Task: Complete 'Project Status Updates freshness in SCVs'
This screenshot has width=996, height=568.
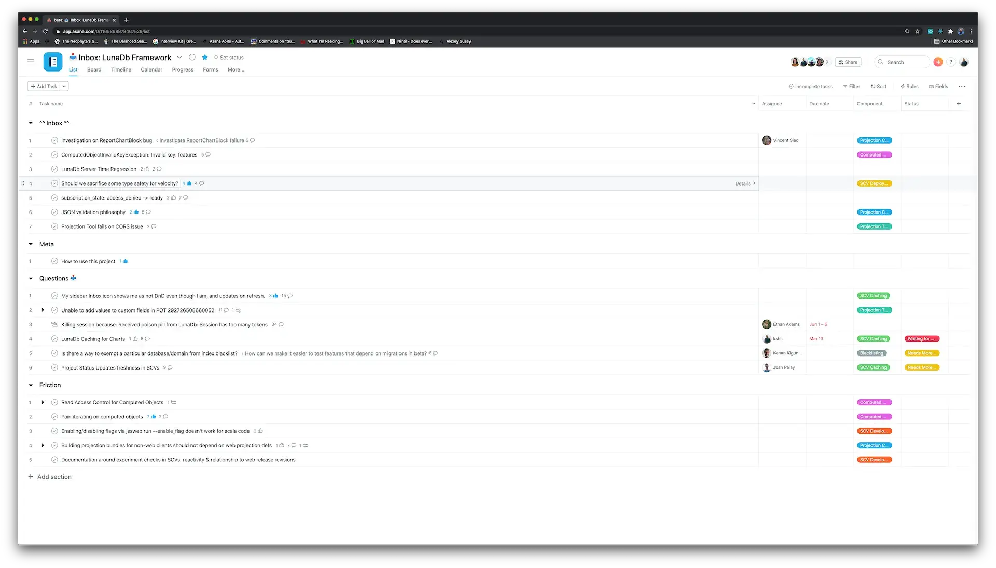Action: (54, 367)
